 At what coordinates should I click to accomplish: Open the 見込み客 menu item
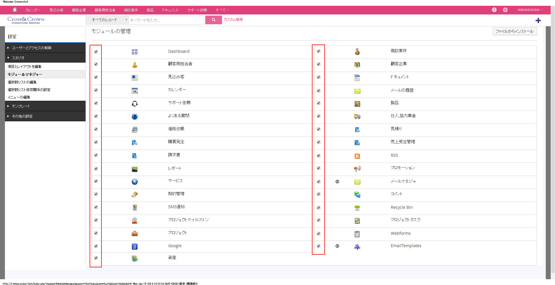click(56, 10)
